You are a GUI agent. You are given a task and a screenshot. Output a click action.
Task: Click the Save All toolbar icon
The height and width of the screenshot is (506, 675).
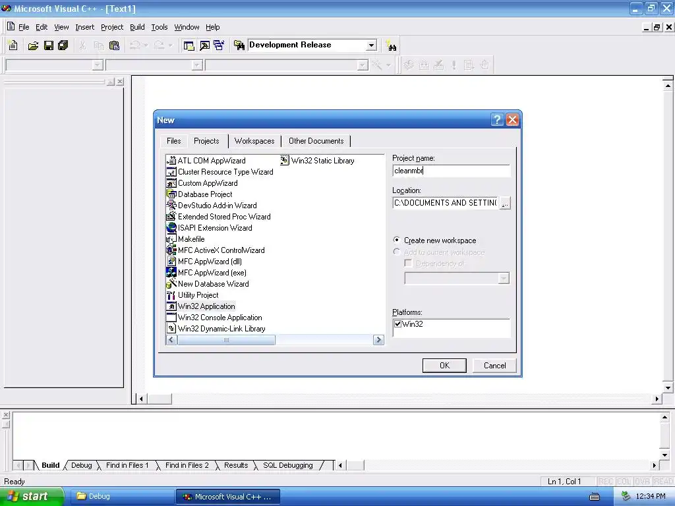pos(63,45)
